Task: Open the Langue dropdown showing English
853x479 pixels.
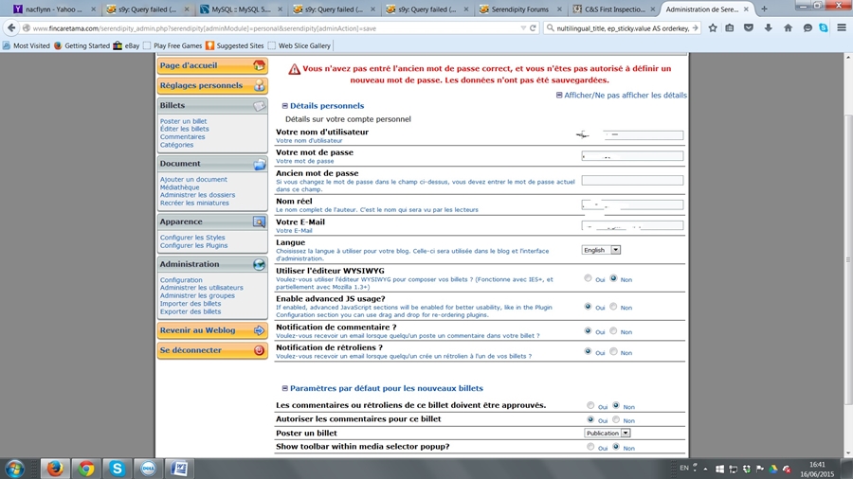Action: (x=601, y=250)
